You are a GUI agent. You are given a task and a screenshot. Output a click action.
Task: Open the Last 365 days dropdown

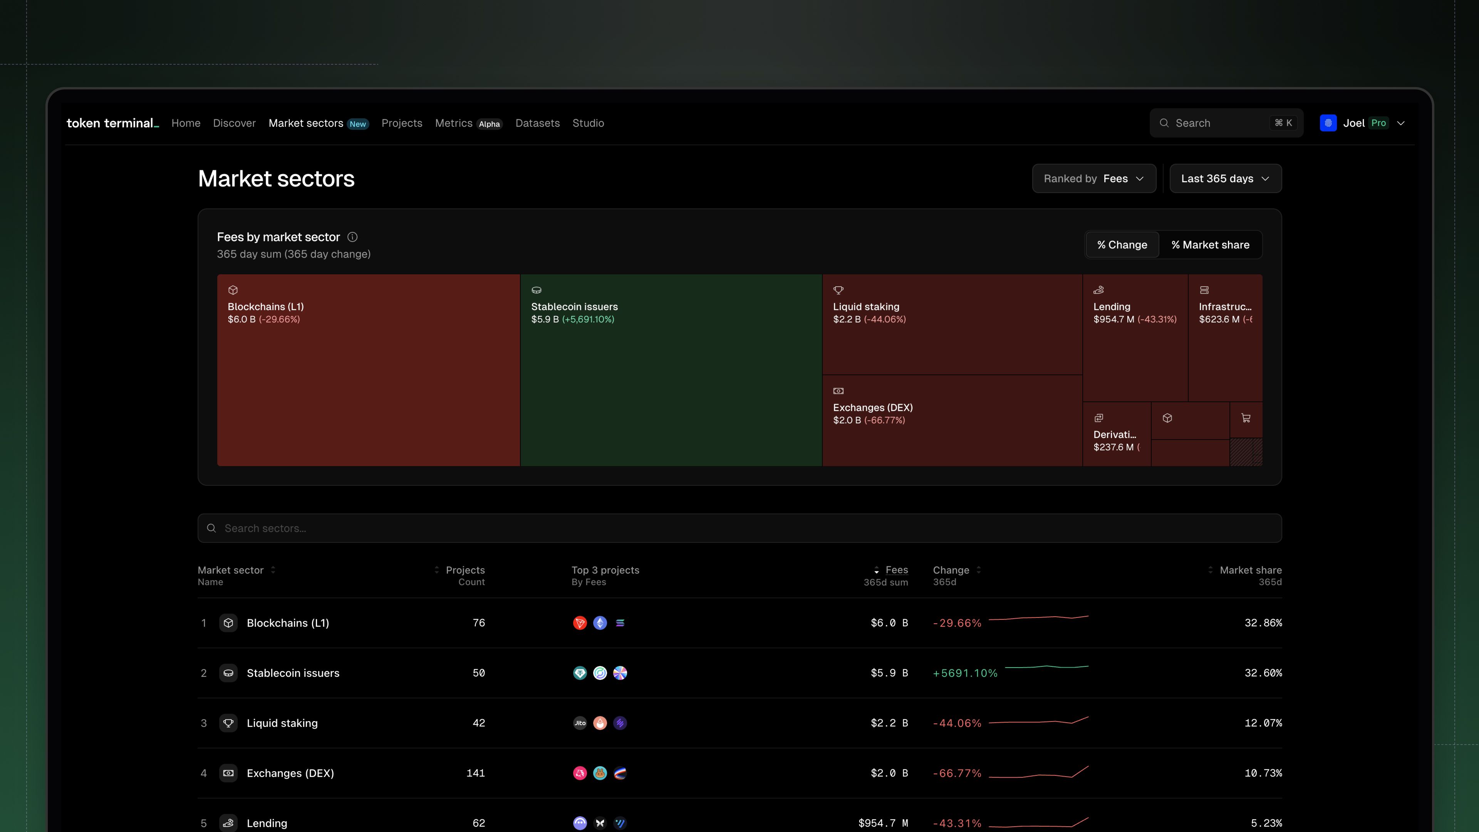[x=1225, y=179]
